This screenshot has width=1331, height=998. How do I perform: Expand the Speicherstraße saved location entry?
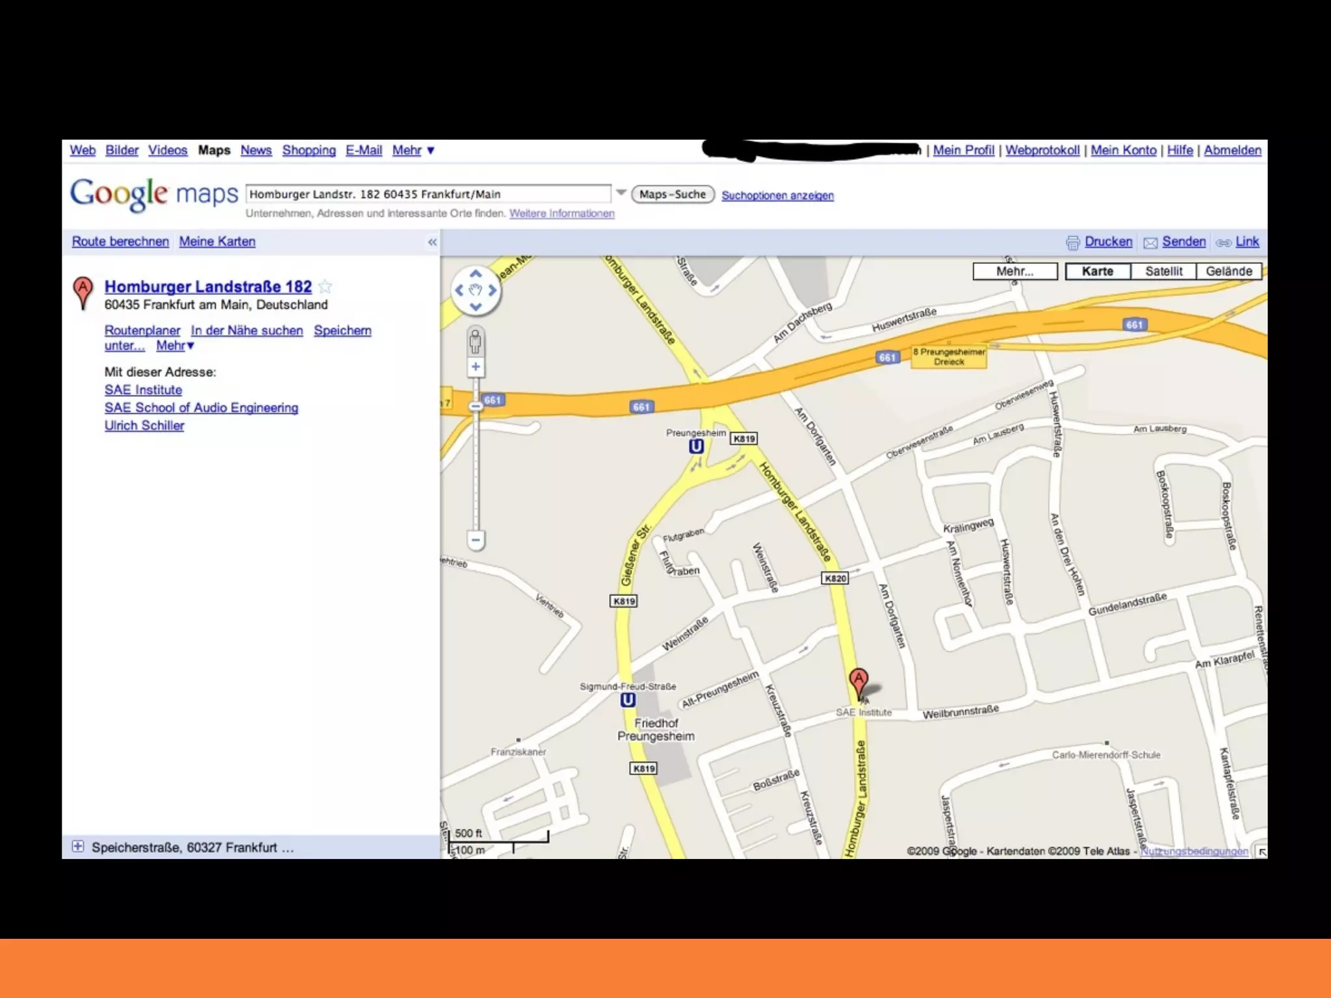tap(78, 846)
